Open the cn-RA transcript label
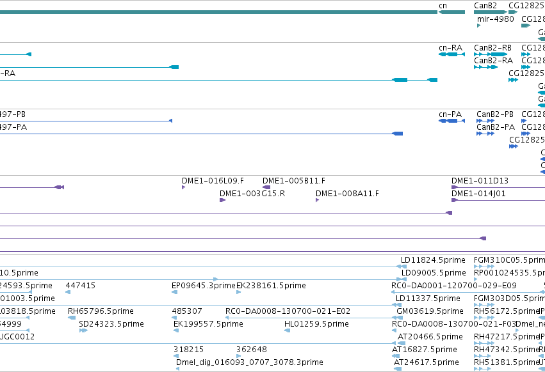The width and height of the screenshot is (545, 372). [450, 48]
